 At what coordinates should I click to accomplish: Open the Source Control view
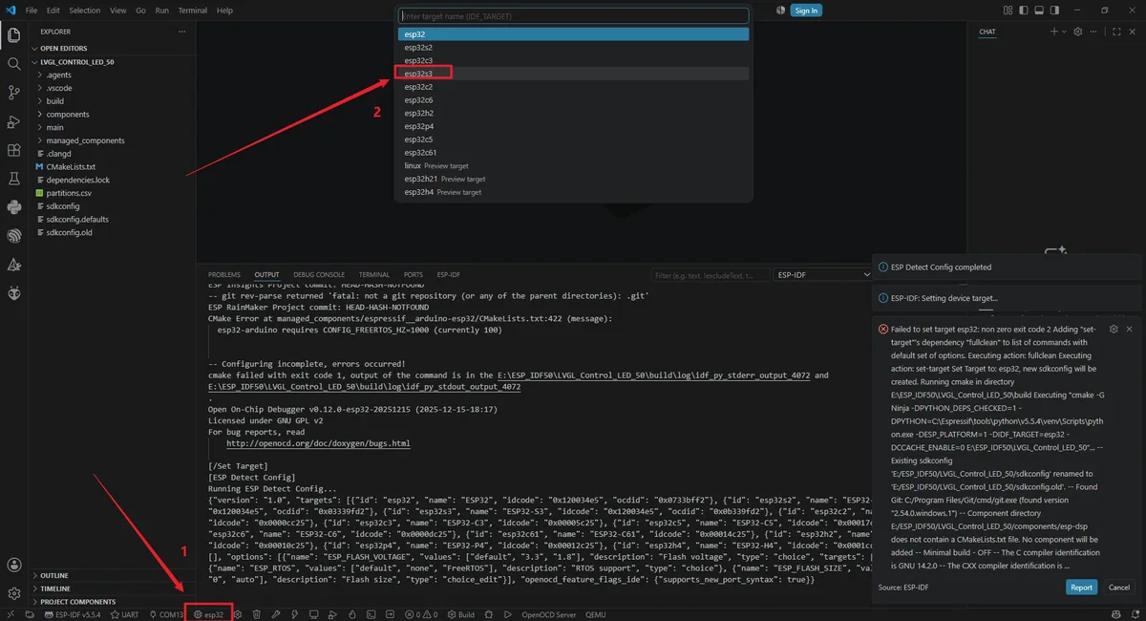pyautogui.click(x=14, y=93)
